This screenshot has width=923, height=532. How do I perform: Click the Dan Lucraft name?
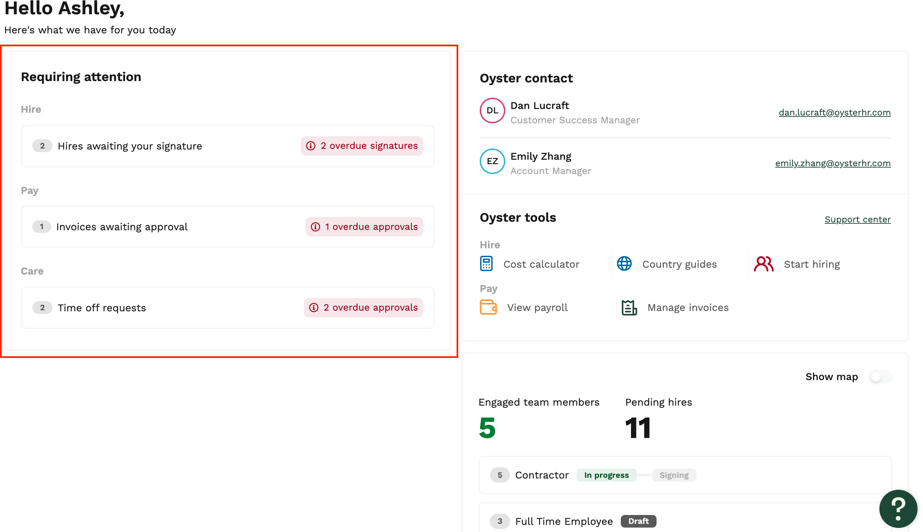(x=539, y=106)
